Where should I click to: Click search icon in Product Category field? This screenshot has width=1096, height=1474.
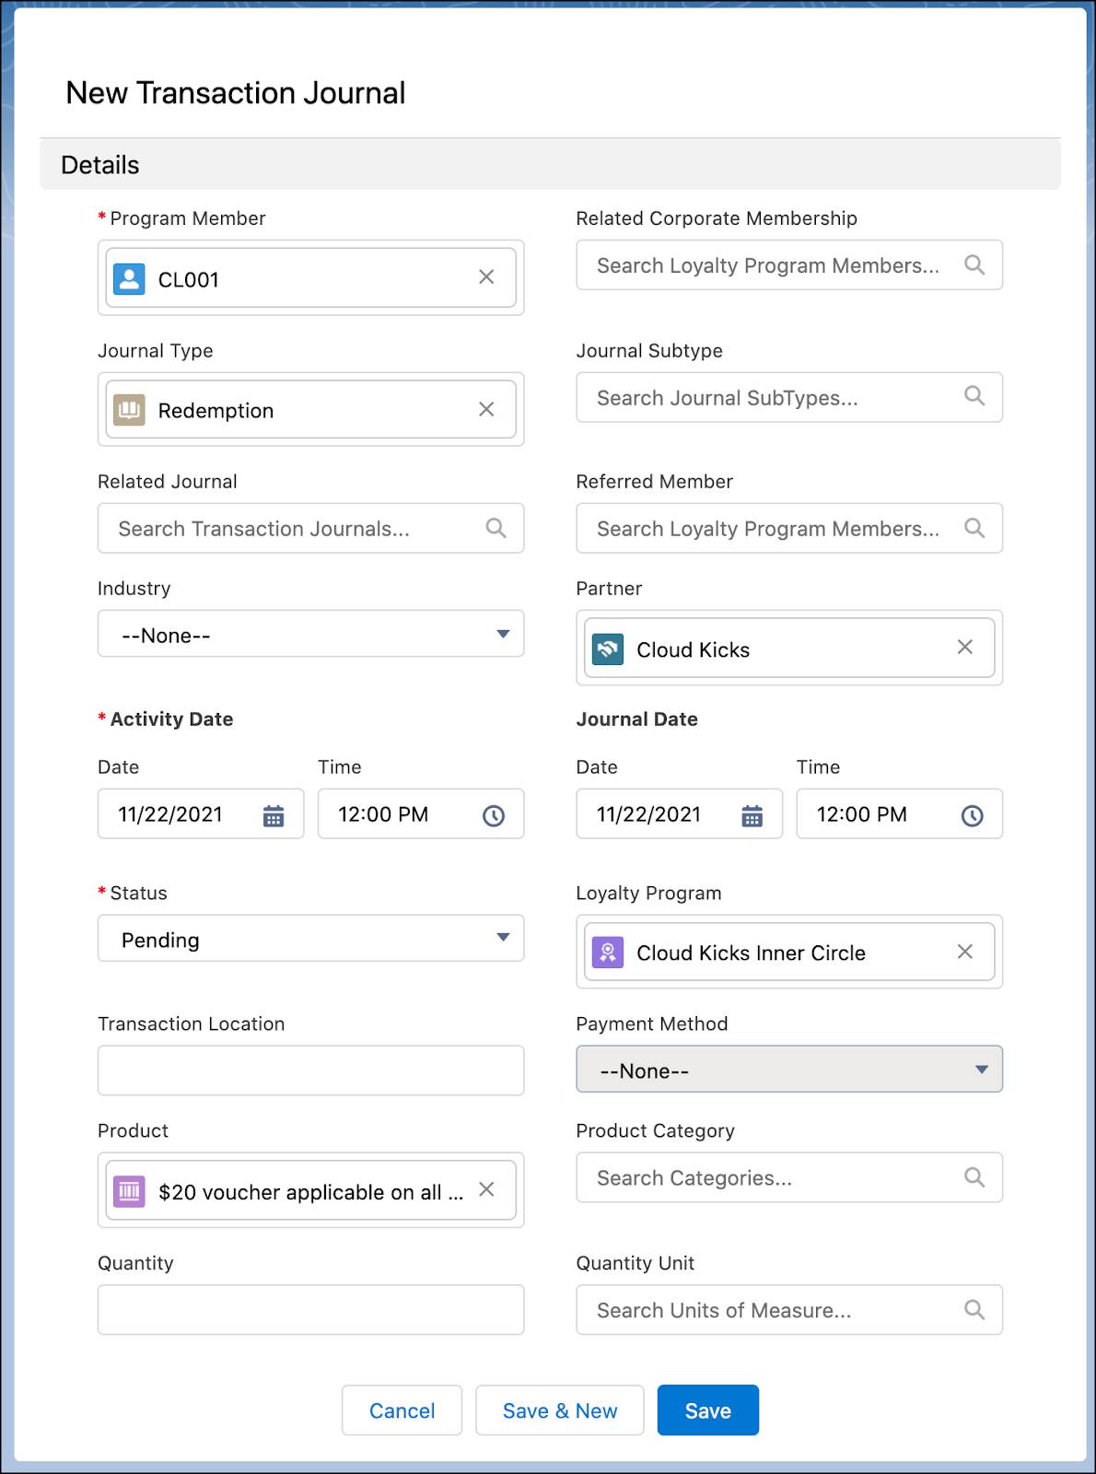pos(974,1176)
